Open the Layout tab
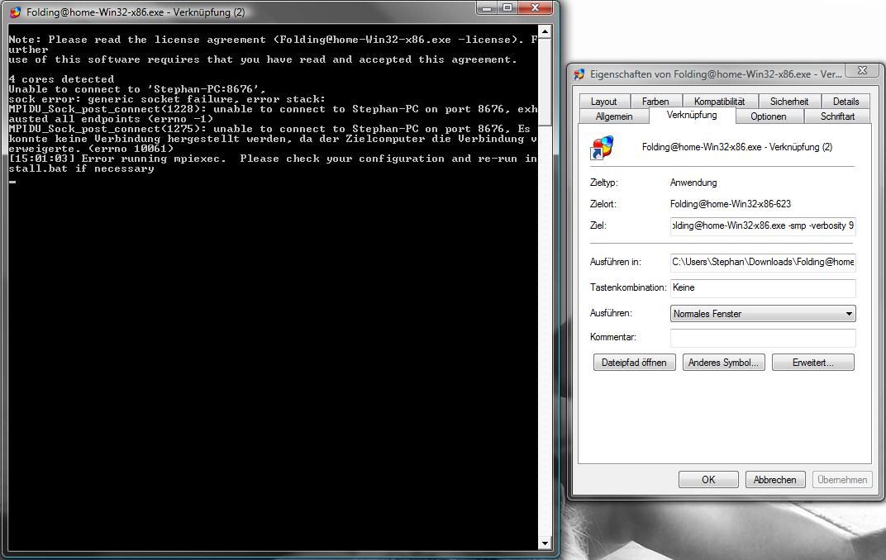Screen dimensions: 886x560 point(603,101)
